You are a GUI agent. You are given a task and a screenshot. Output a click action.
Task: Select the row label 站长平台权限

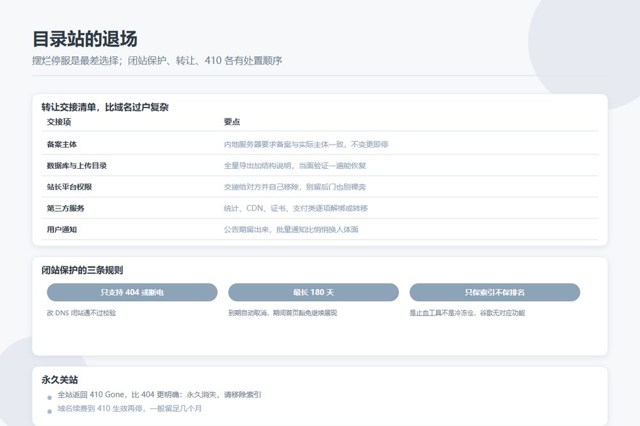(69, 187)
